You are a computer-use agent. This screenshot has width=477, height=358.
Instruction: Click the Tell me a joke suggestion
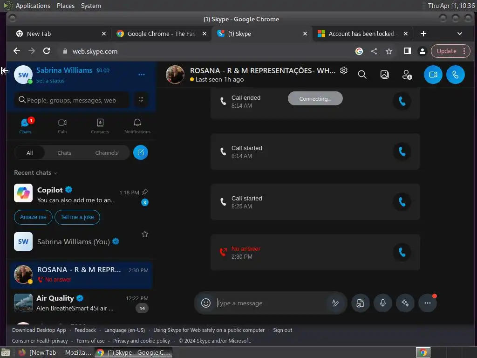pos(77,217)
